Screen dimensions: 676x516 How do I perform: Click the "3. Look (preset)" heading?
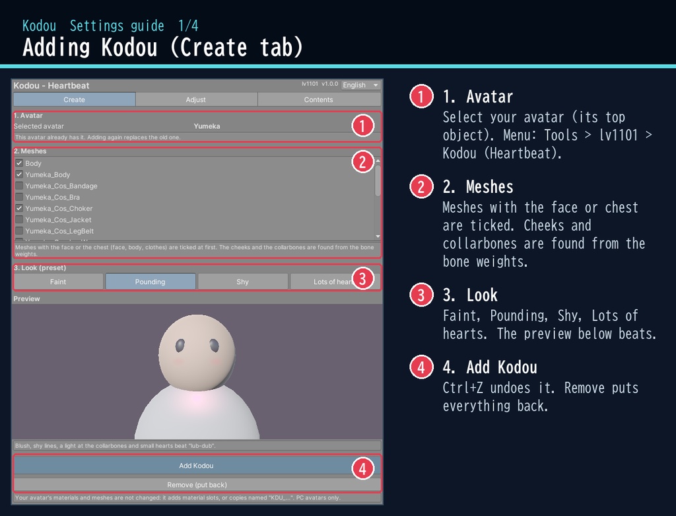coord(40,268)
